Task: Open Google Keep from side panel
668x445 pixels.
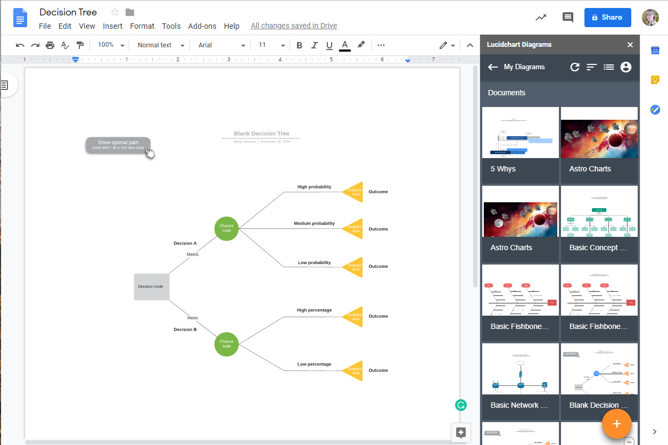Action: click(x=655, y=80)
